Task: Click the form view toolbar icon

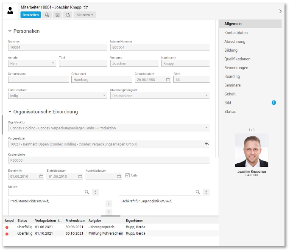Action: (x=58, y=14)
